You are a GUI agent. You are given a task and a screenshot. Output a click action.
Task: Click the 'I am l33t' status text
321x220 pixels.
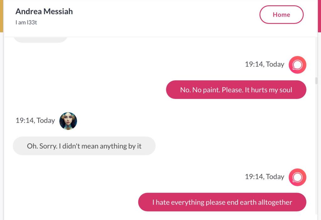click(x=26, y=23)
